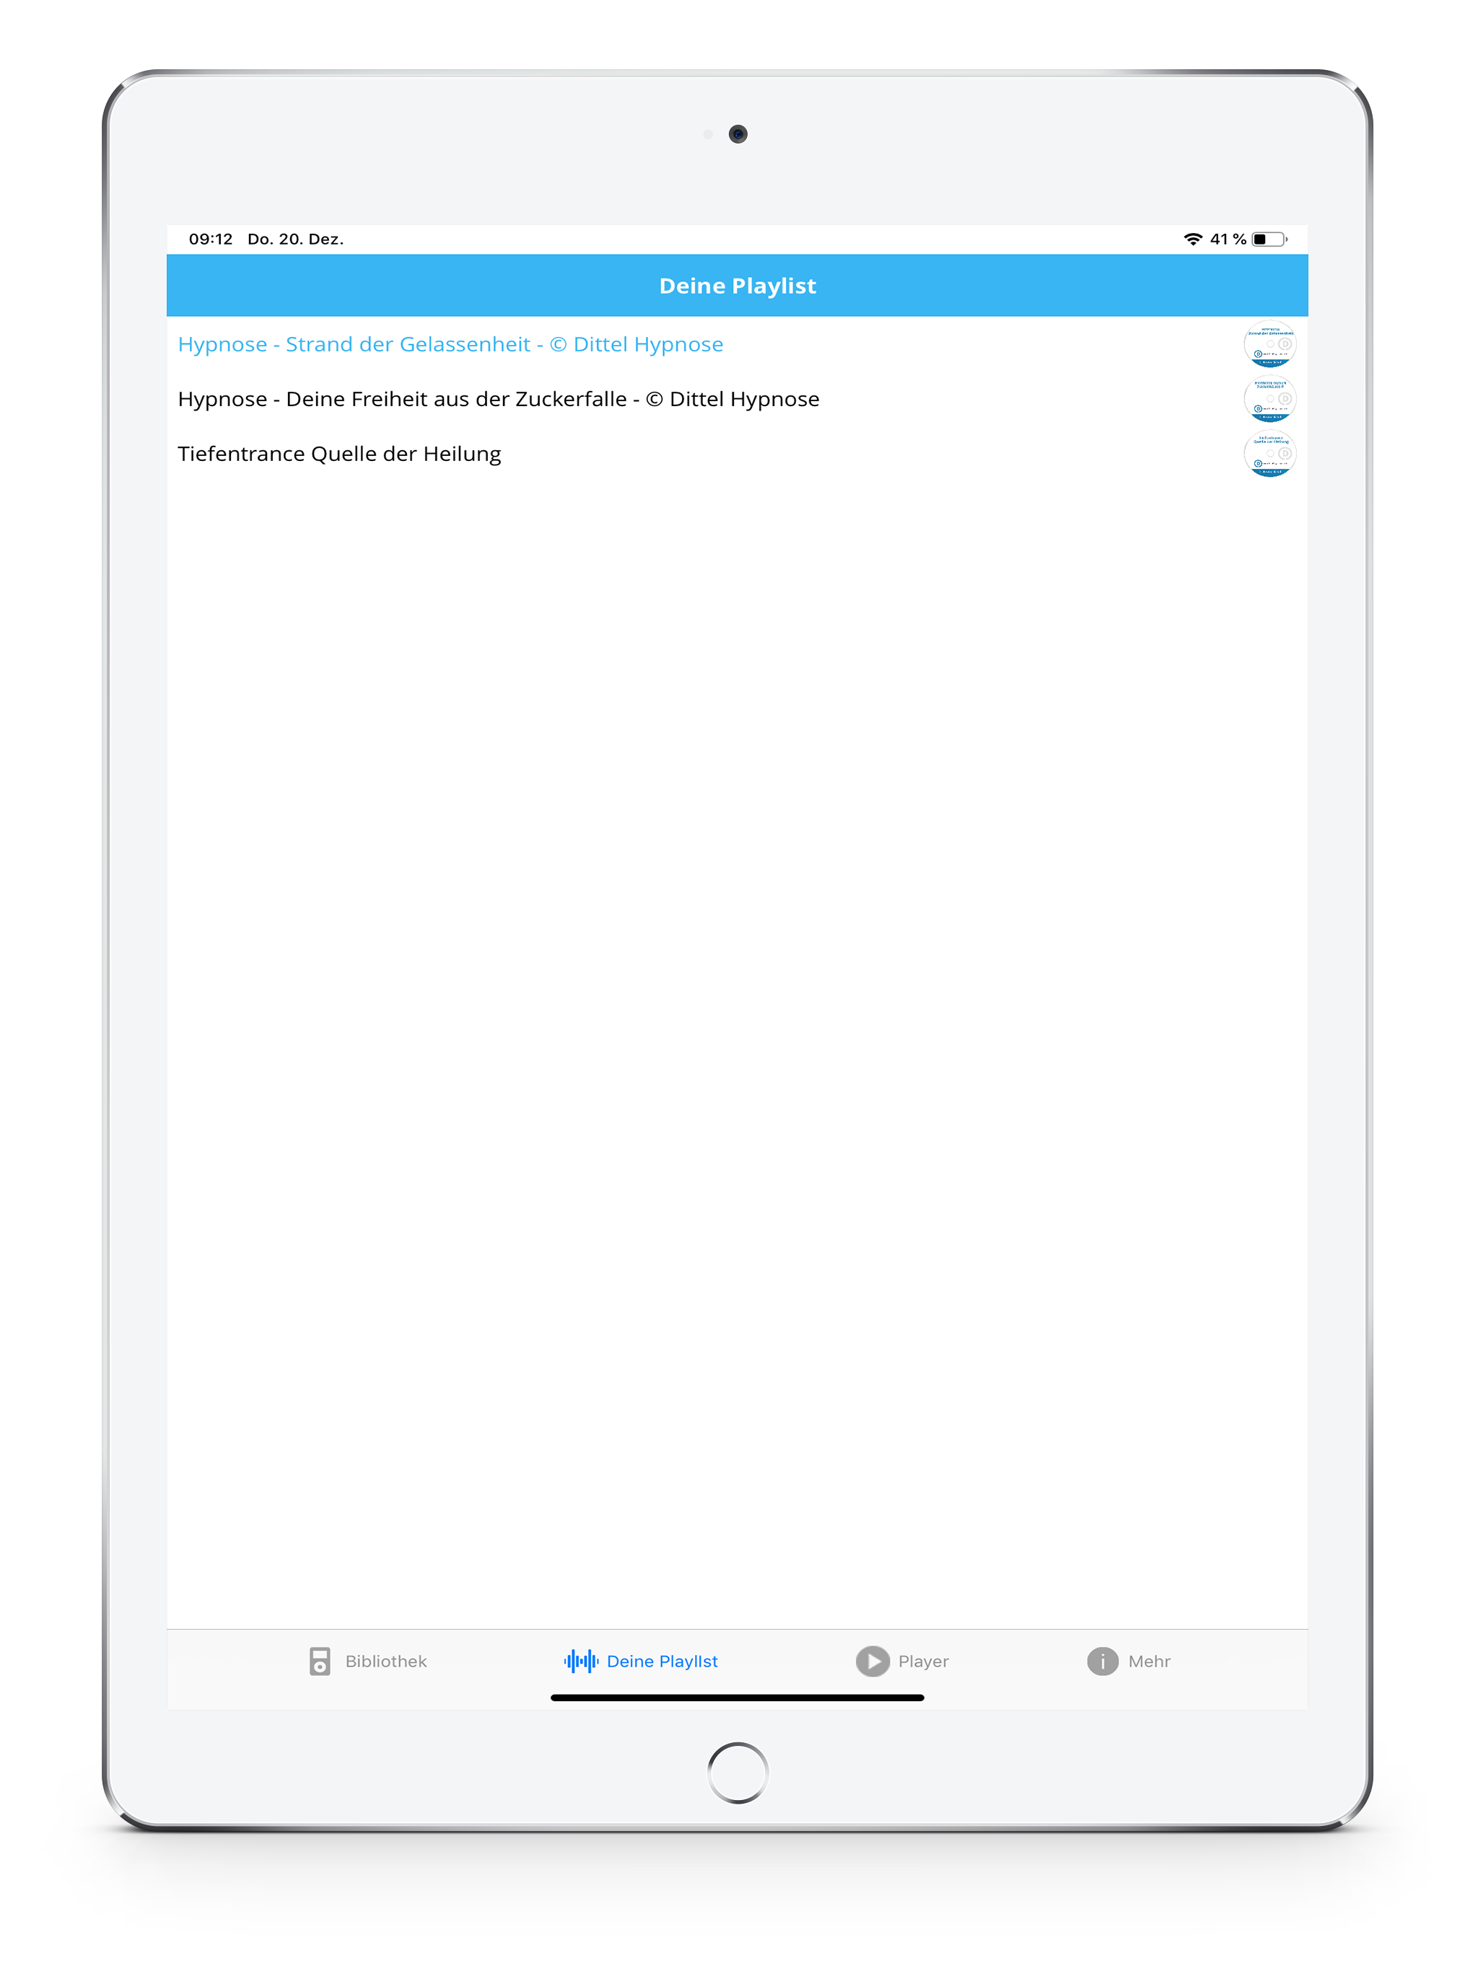Tap the 09:12 clock in status bar
The width and height of the screenshot is (1478, 1971).
click(211, 239)
